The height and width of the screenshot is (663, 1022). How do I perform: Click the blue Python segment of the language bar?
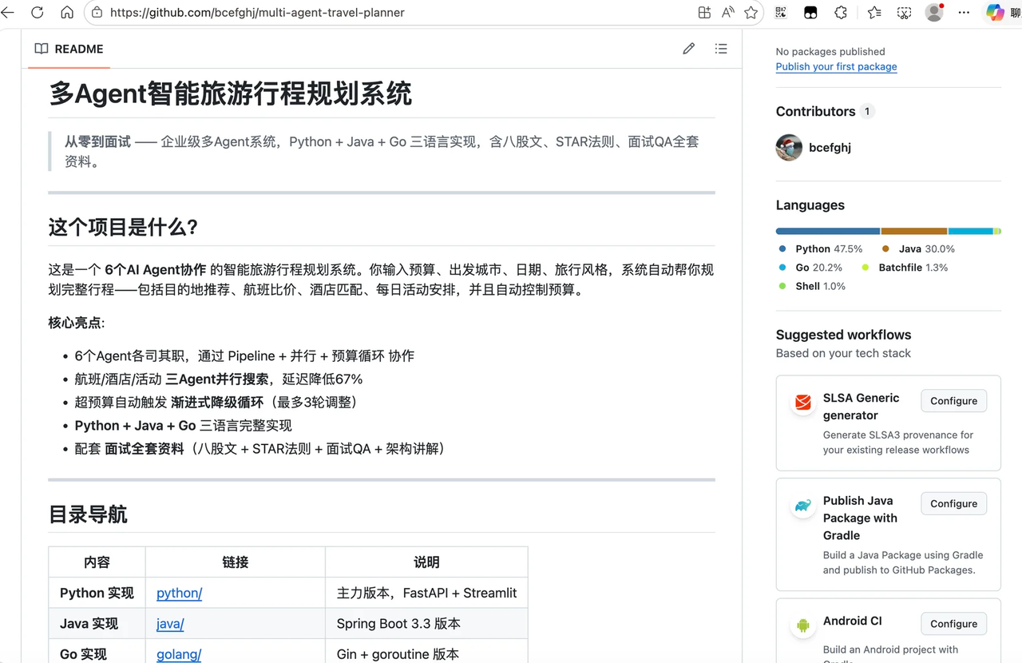[x=828, y=231]
